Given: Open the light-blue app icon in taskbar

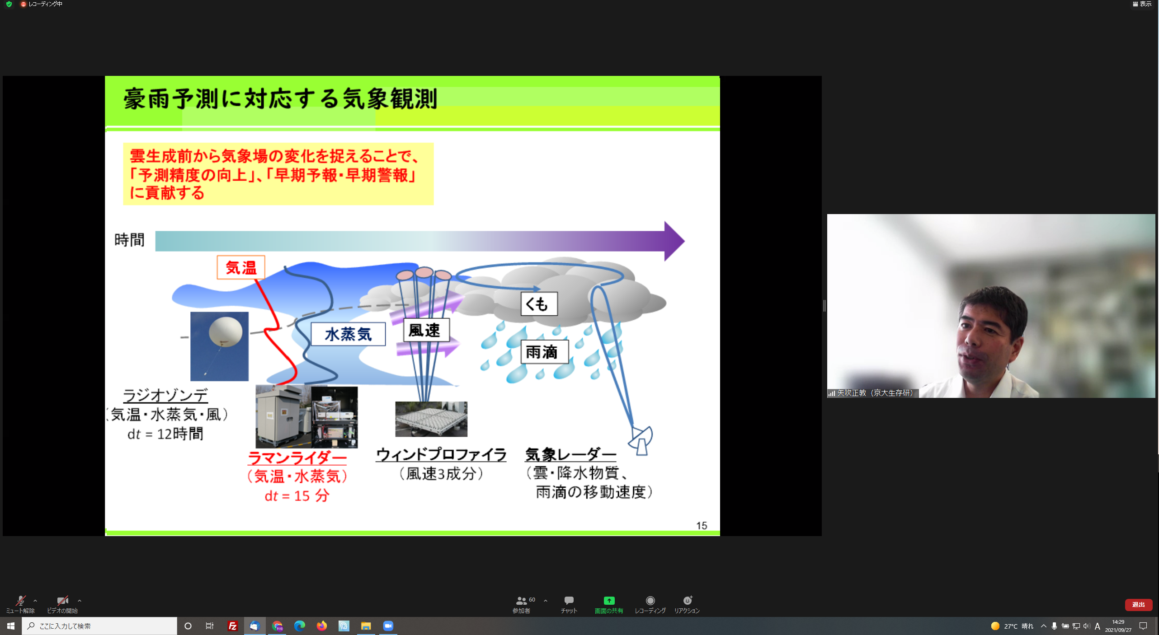Looking at the screenshot, I should click(344, 626).
